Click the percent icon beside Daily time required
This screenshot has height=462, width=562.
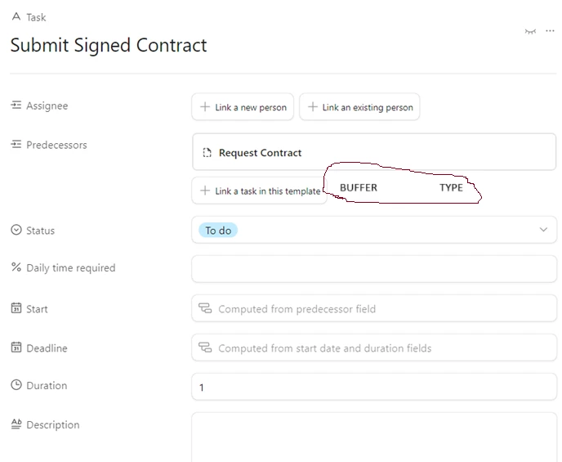(x=16, y=267)
